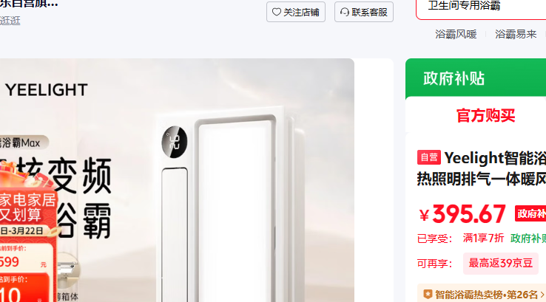Click the 自营 red badge
546x302 pixels.
pos(429,157)
